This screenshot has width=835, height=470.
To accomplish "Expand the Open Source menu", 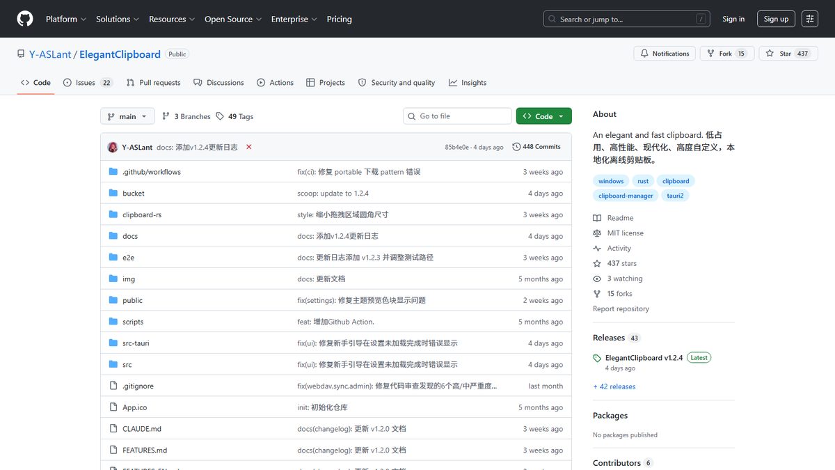I will pyautogui.click(x=233, y=19).
